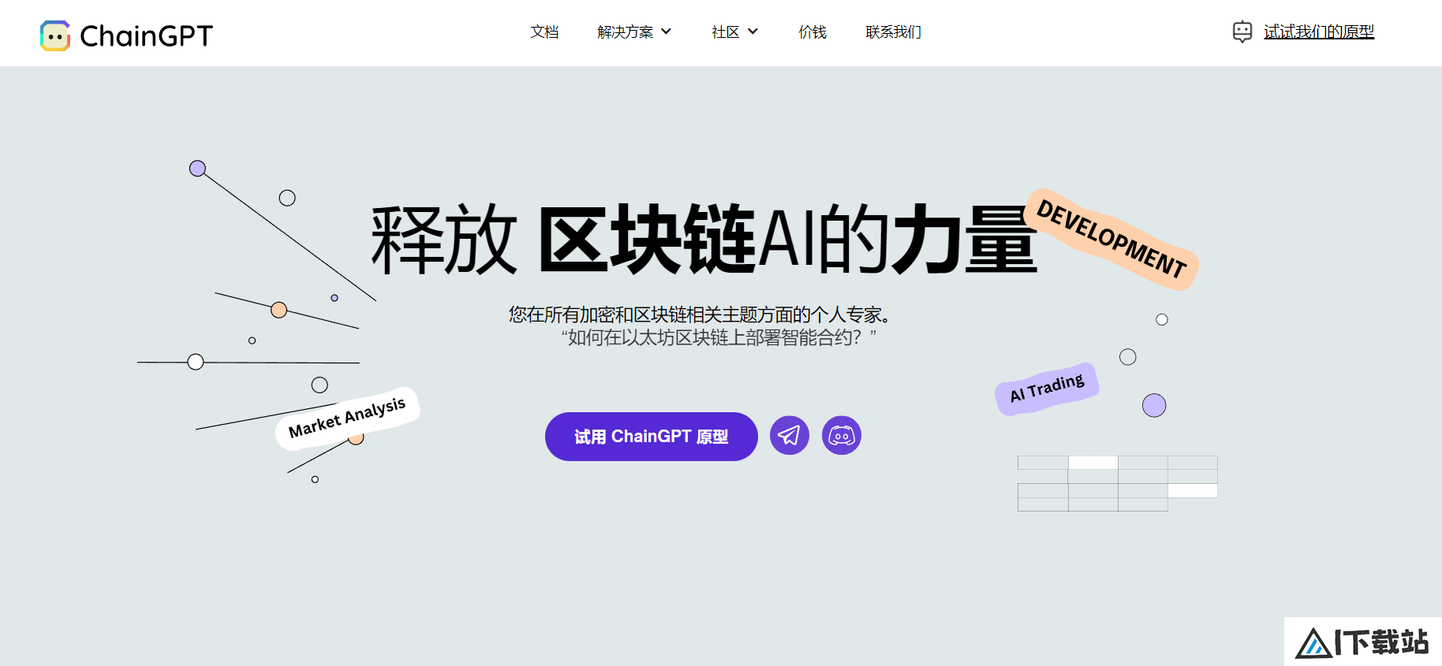Viewport: 1442px width, 666px height.
Task: Open the Telegram channel icon button
Action: click(x=790, y=435)
